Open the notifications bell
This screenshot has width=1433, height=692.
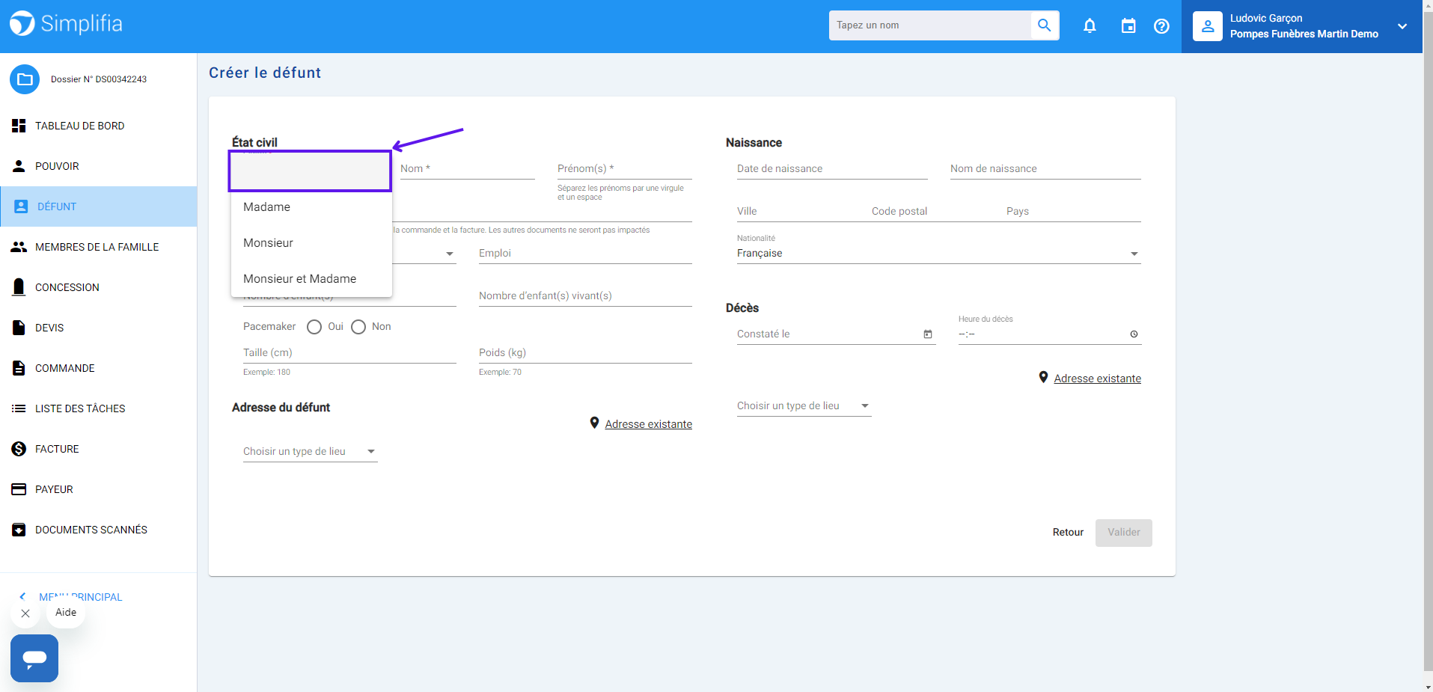pos(1090,26)
